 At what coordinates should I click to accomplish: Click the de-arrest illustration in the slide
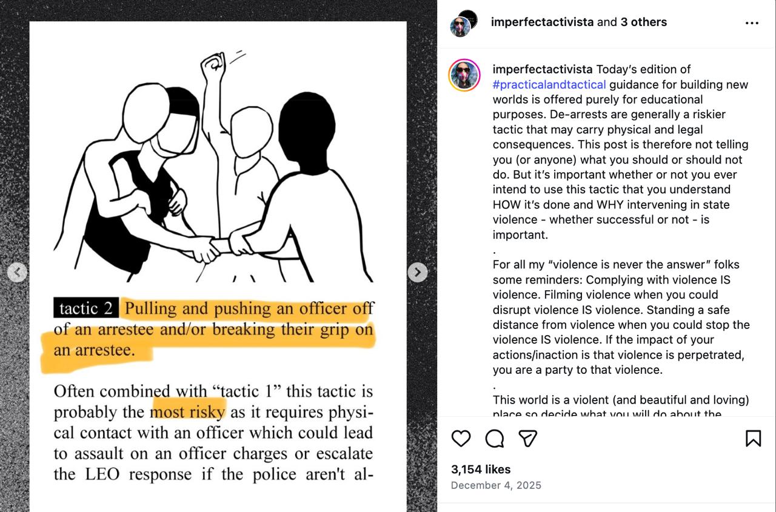coord(213,167)
